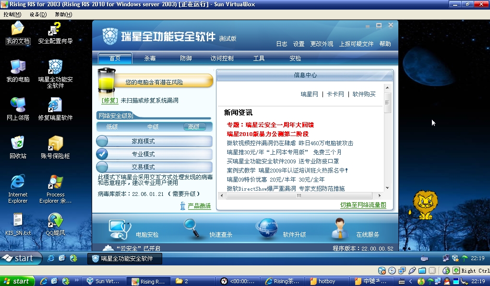
Task: Select 交易模式 transaction mode
Action: (155, 167)
